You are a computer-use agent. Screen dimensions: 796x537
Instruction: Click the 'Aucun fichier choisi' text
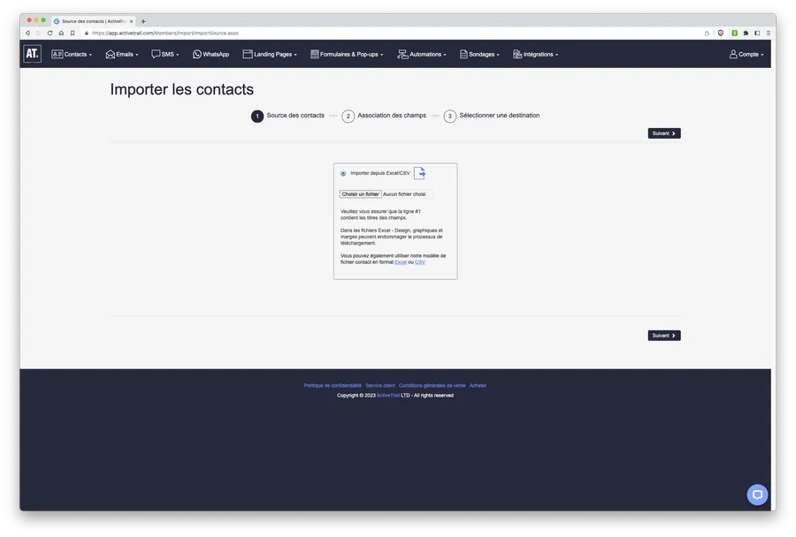tap(404, 194)
